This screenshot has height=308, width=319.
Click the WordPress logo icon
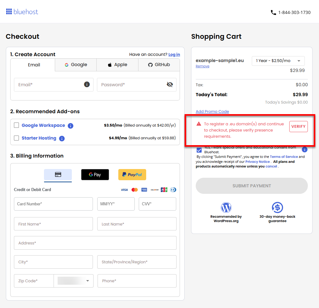click(226, 208)
